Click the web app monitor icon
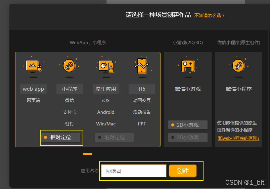 tap(33, 66)
